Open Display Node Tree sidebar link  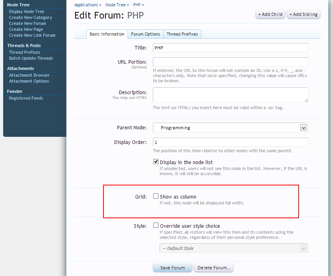pyautogui.click(x=26, y=11)
